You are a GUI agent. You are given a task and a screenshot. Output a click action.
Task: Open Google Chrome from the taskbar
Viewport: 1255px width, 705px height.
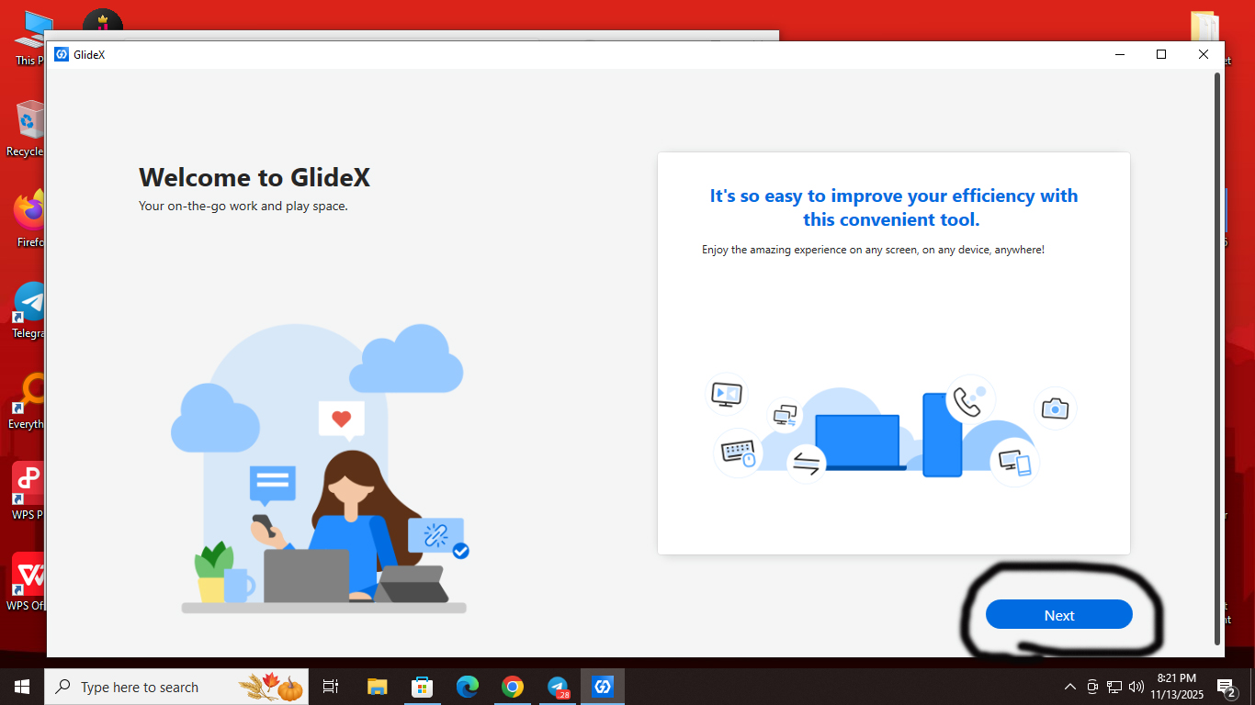point(513,687)
